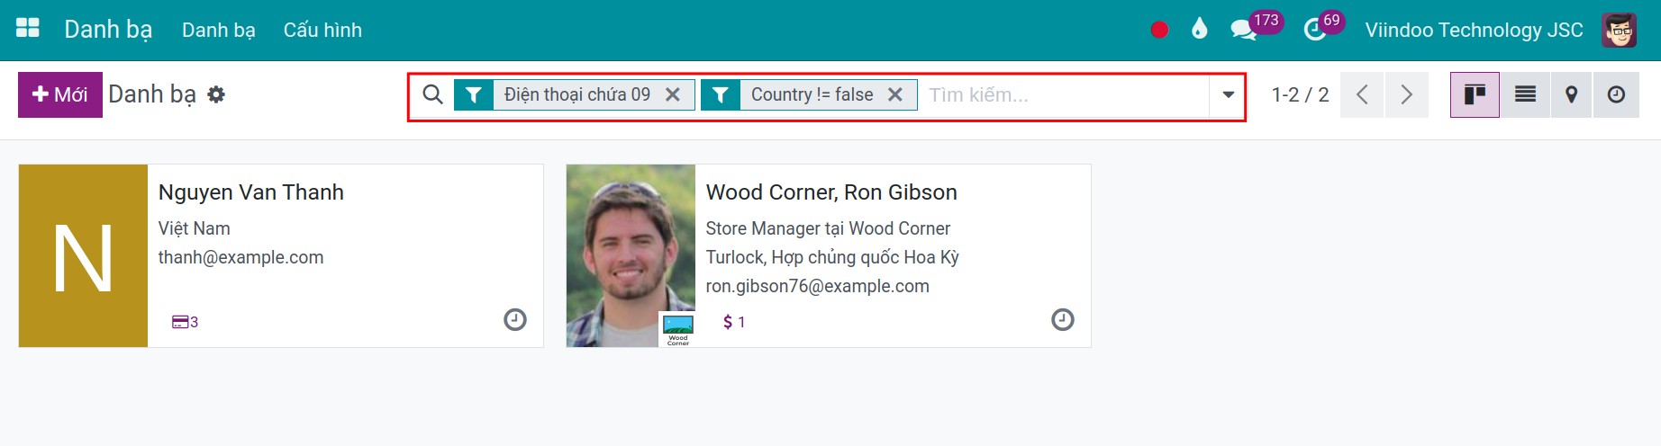Image resolution: width=1661 pixels, height=446 pixels.
Task: Click Country != false filter label
Action: (x=812, y=94)
